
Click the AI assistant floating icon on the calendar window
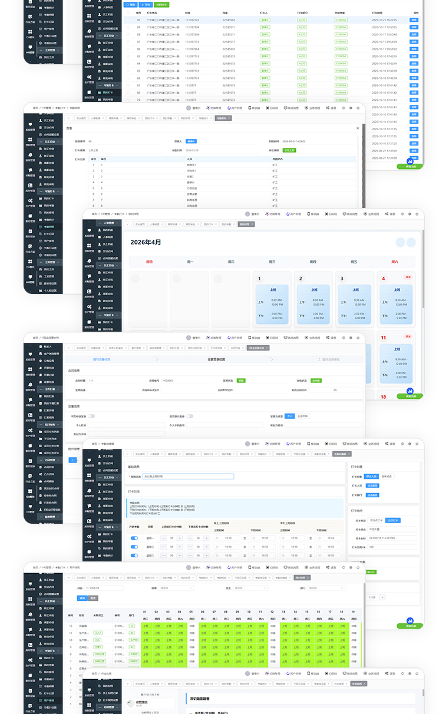410,391
